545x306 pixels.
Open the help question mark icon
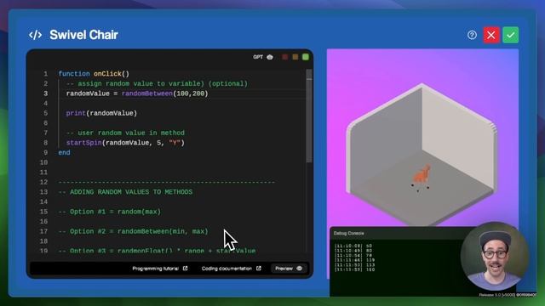coord(472,35)
